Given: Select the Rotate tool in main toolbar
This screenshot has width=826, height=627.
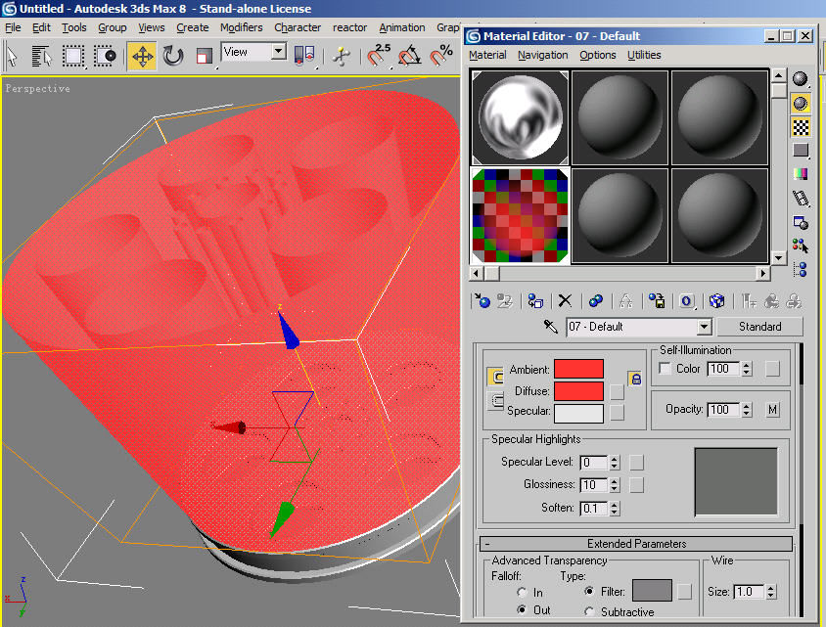Looking at the screenshot, I should coord(173,56).
